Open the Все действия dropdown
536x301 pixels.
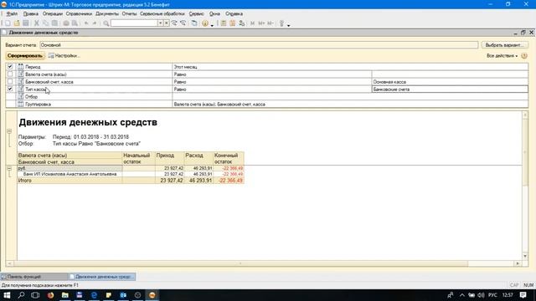pos(502,56)
